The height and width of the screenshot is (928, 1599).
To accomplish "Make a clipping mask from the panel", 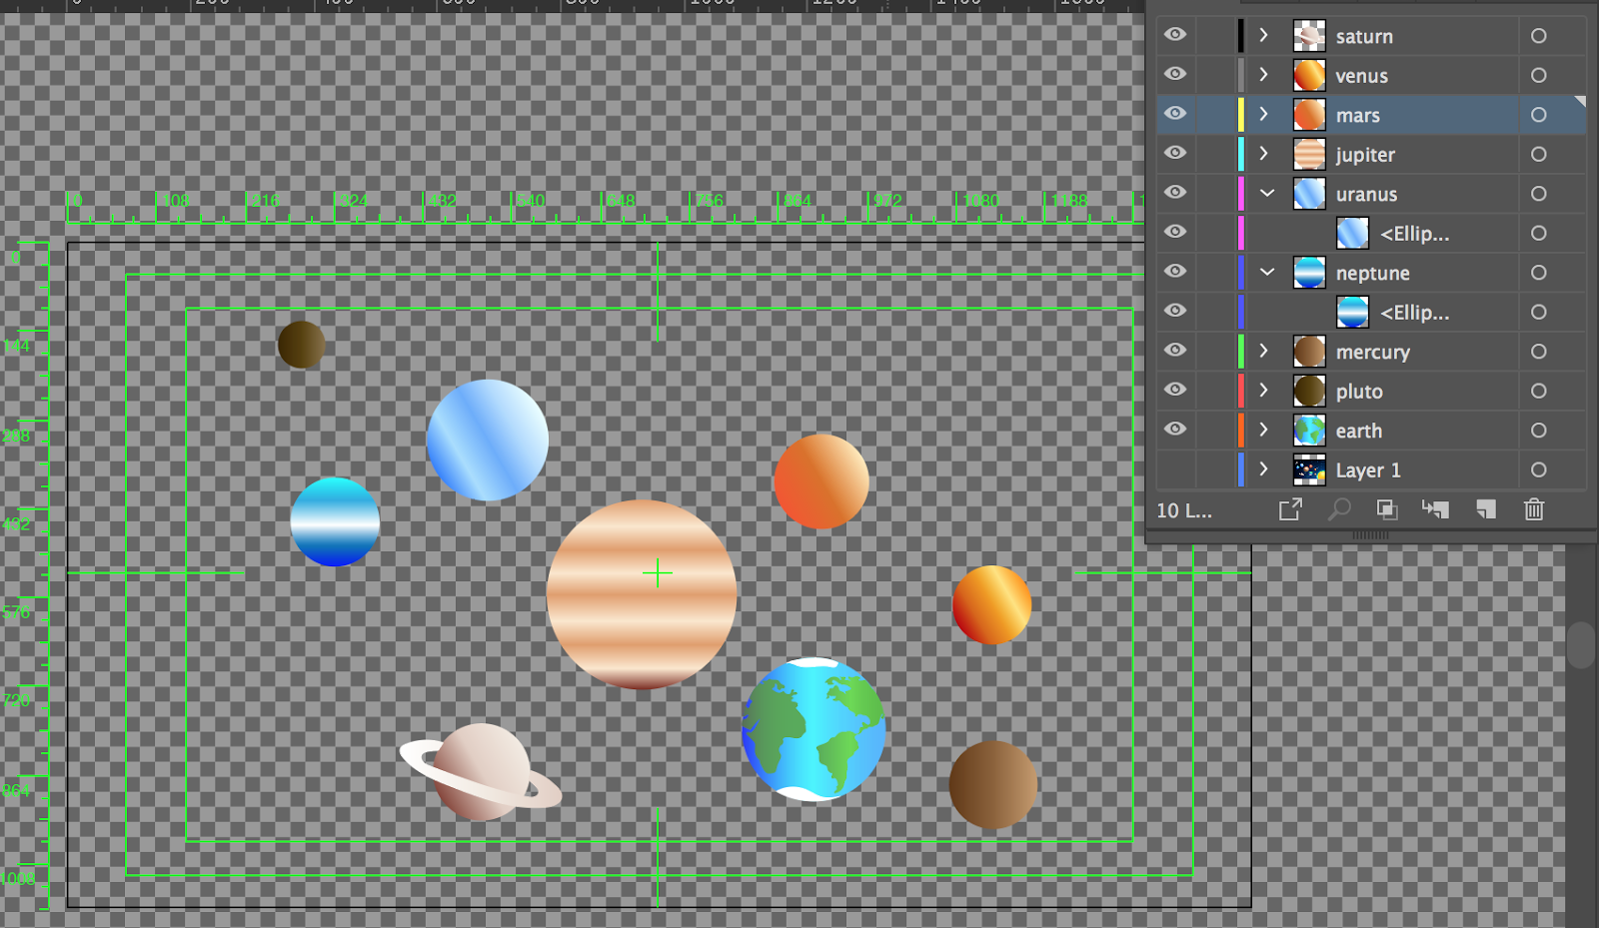I will tap(1386, 509).
